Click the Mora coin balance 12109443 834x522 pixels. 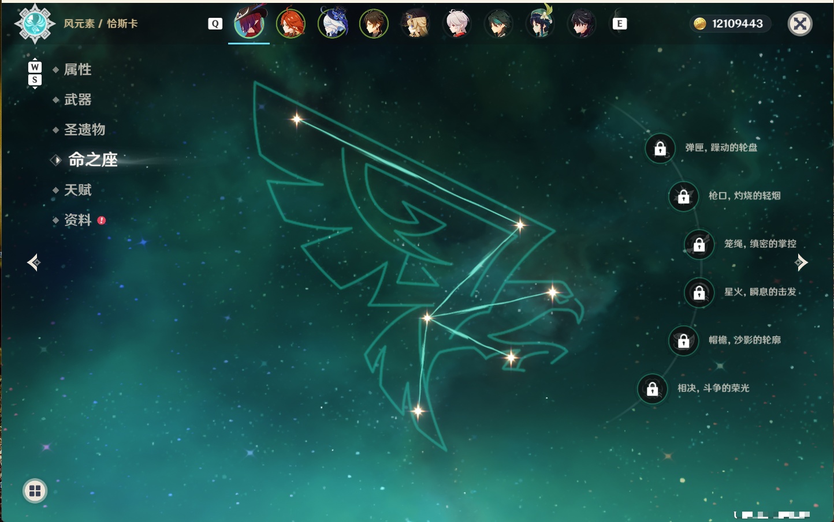click(731, 24)
